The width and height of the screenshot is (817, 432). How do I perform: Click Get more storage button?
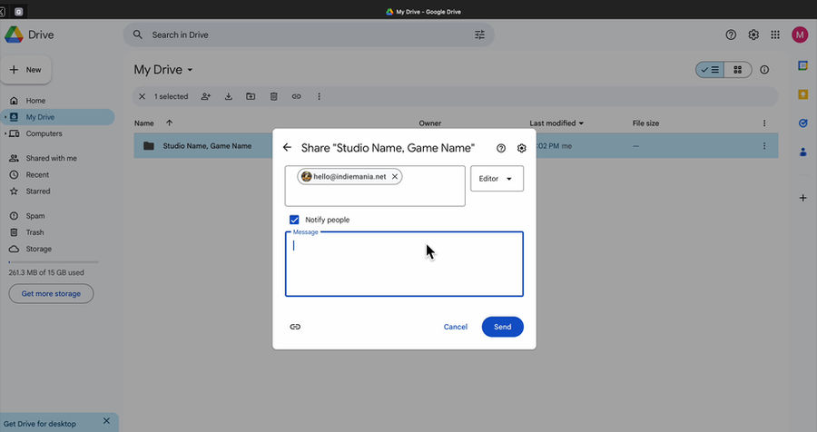51,294
